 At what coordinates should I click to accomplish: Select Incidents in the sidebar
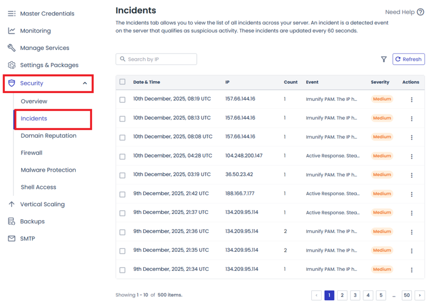[x=34, y=118]
